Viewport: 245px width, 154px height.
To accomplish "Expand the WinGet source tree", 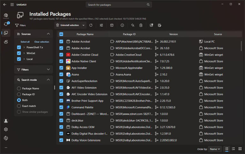I will [x=24, y=53].
